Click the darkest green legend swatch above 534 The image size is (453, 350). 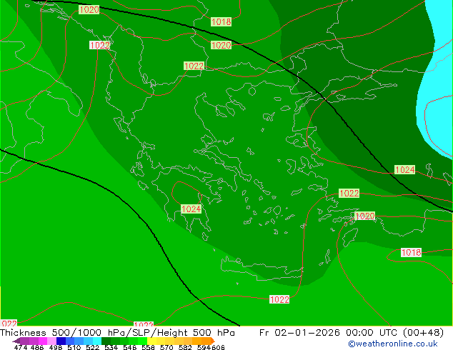point(106,341)
